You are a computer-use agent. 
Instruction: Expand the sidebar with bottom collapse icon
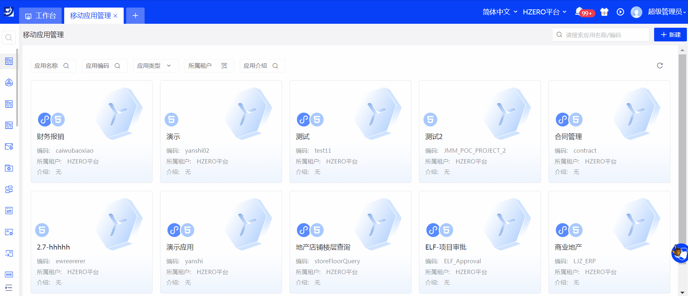[9, 288]
